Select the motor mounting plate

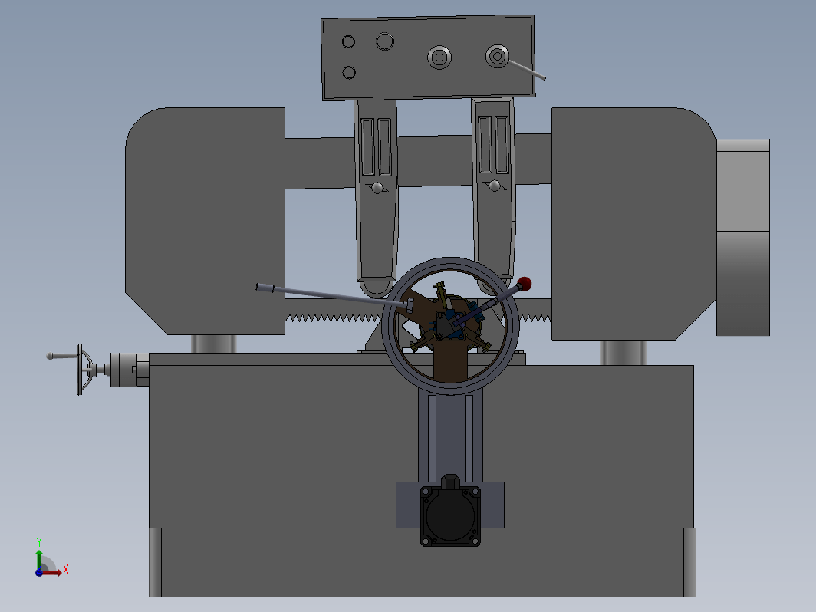(x=407, y=505)
